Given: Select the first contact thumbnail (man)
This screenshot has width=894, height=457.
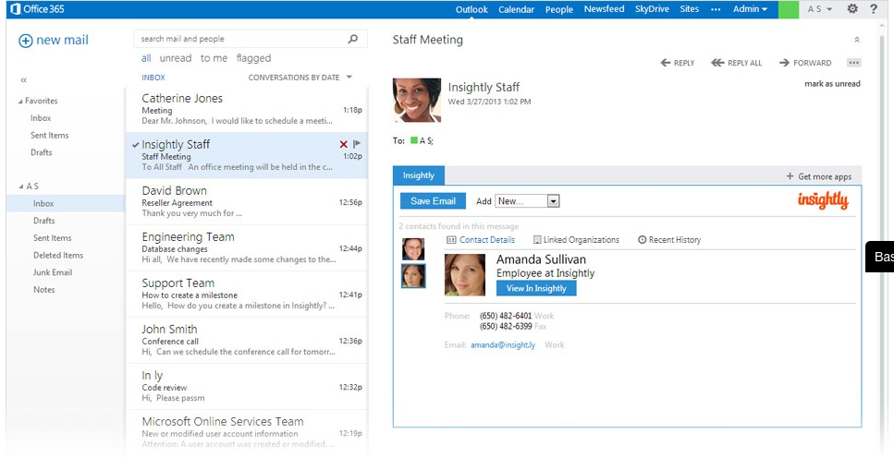Looking at the screenshot, I should tap(413, 249).
